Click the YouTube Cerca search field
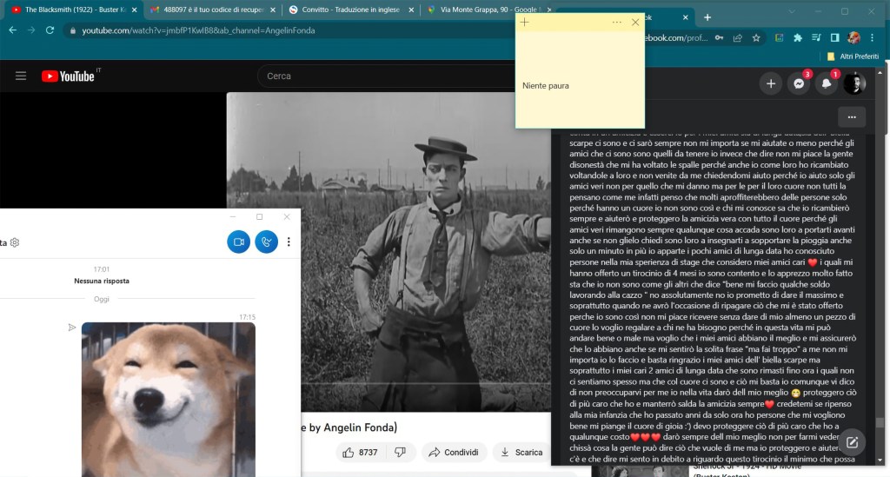This screenshot has width=890, height=477. (382, 76)
